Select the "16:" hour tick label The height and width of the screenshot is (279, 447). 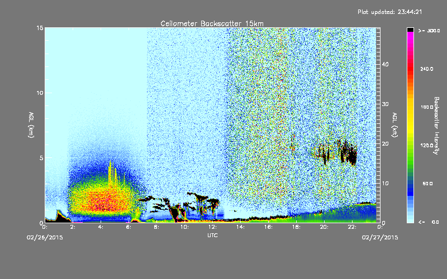tap(268, 227)
